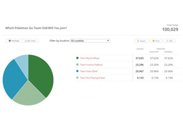Image resolution: width=183 pixels, height=137 pixels.
Task: Open the Team Mystic (Blue) link
Action: point(90,58)
